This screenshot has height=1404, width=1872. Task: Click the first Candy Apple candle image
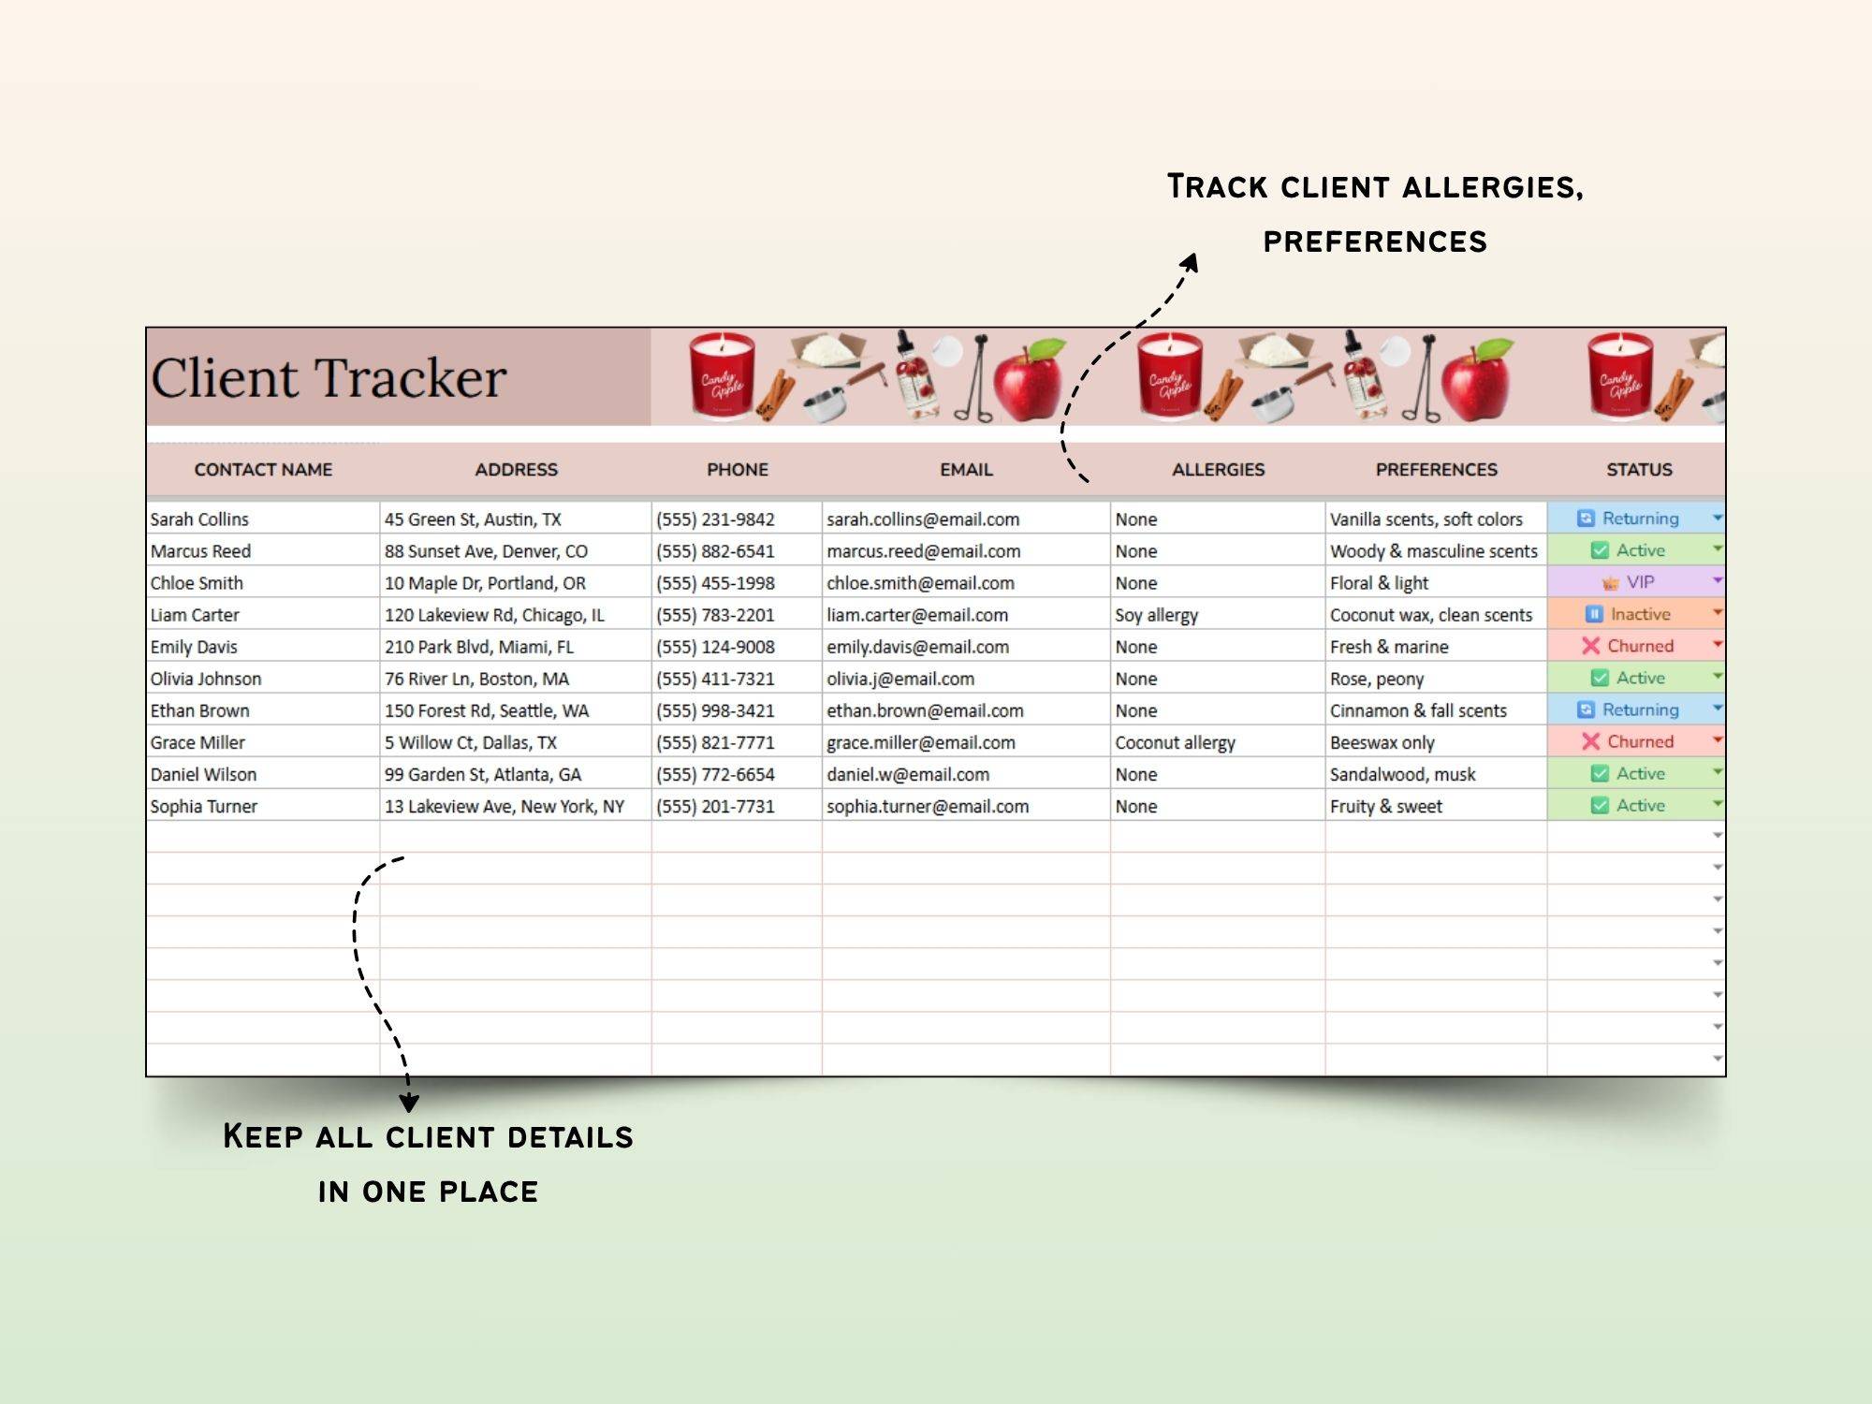[x=722, y=376]
